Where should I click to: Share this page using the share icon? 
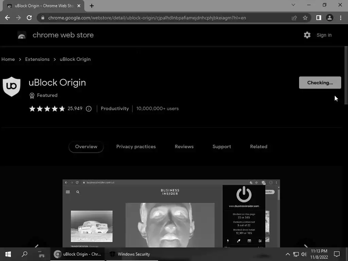pyautogui.click(x=294, y=18)
